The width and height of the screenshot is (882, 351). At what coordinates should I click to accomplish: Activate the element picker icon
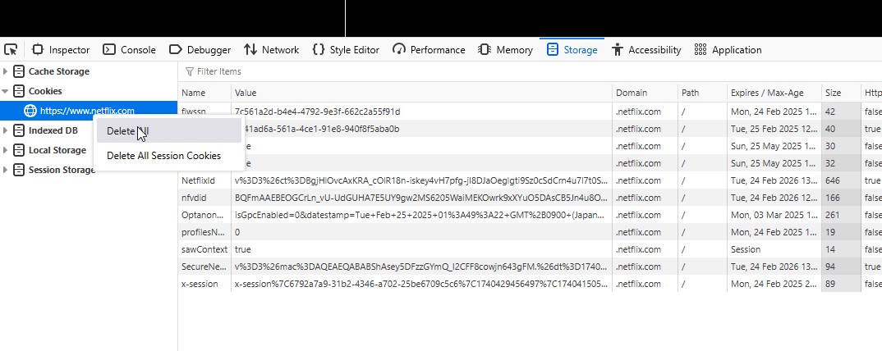coord(11,50)
